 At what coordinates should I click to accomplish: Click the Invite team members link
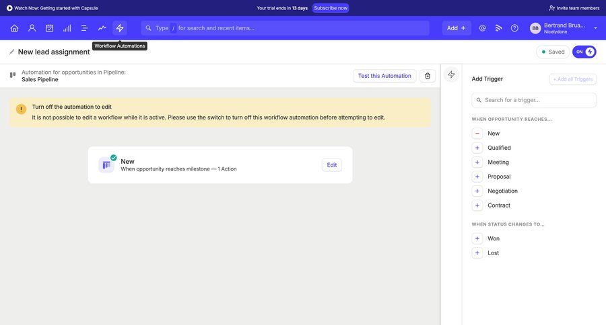click(x=574, y=8)
